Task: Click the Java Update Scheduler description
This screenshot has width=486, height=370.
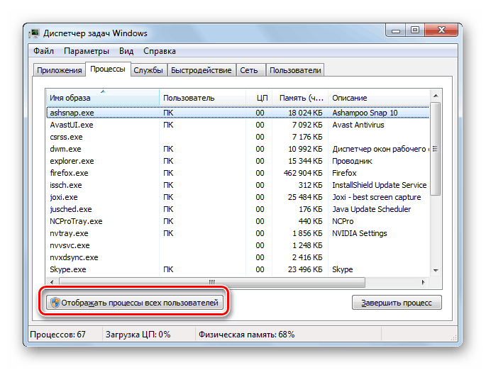Action: (371, 209)
